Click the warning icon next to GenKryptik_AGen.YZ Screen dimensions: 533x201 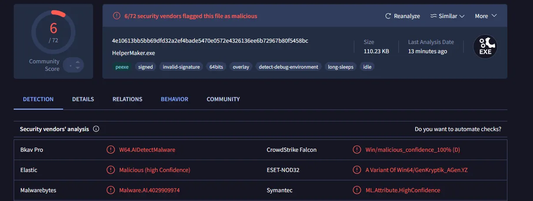(357, 170)
